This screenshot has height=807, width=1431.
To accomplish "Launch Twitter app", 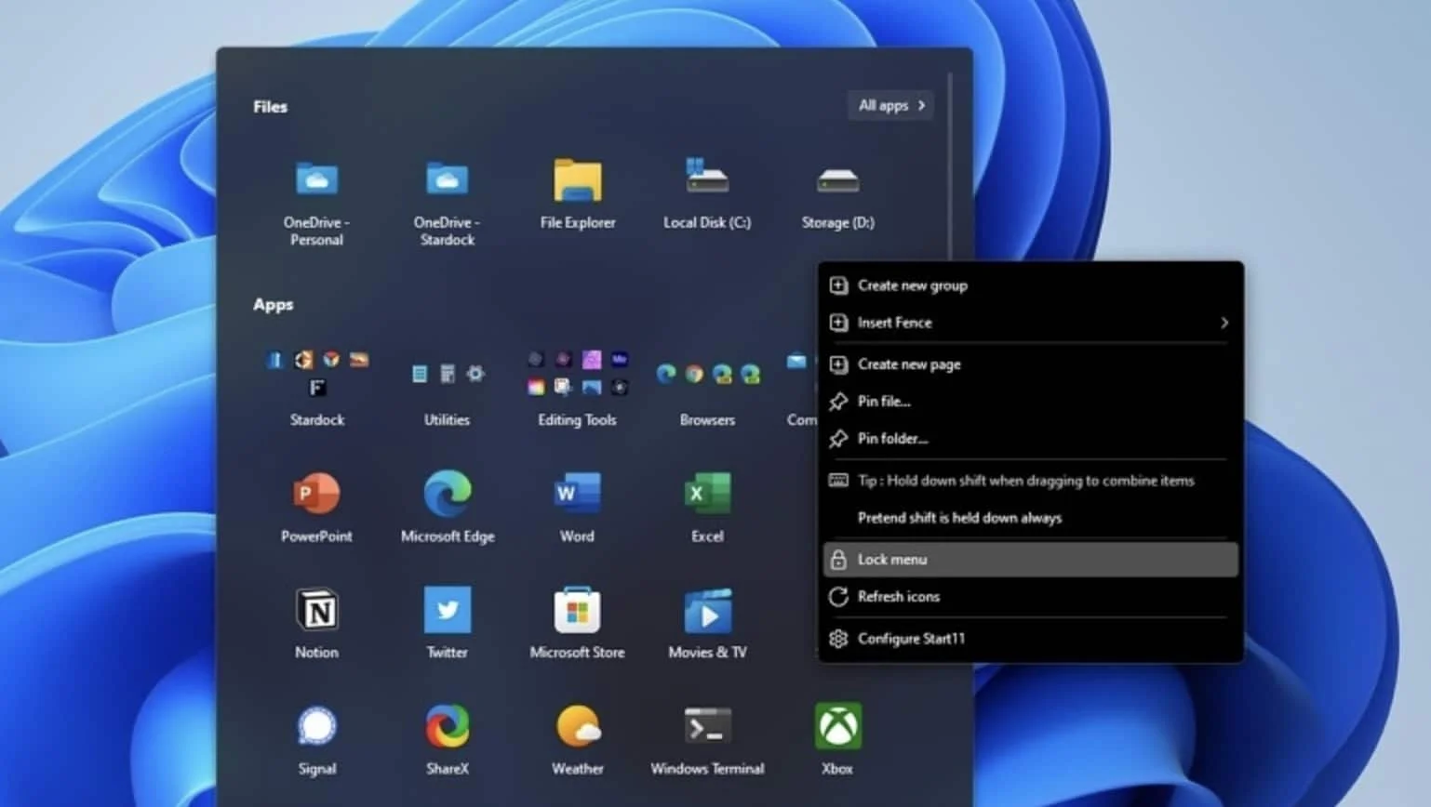I will pyautogui.click(x=447, y=623).
